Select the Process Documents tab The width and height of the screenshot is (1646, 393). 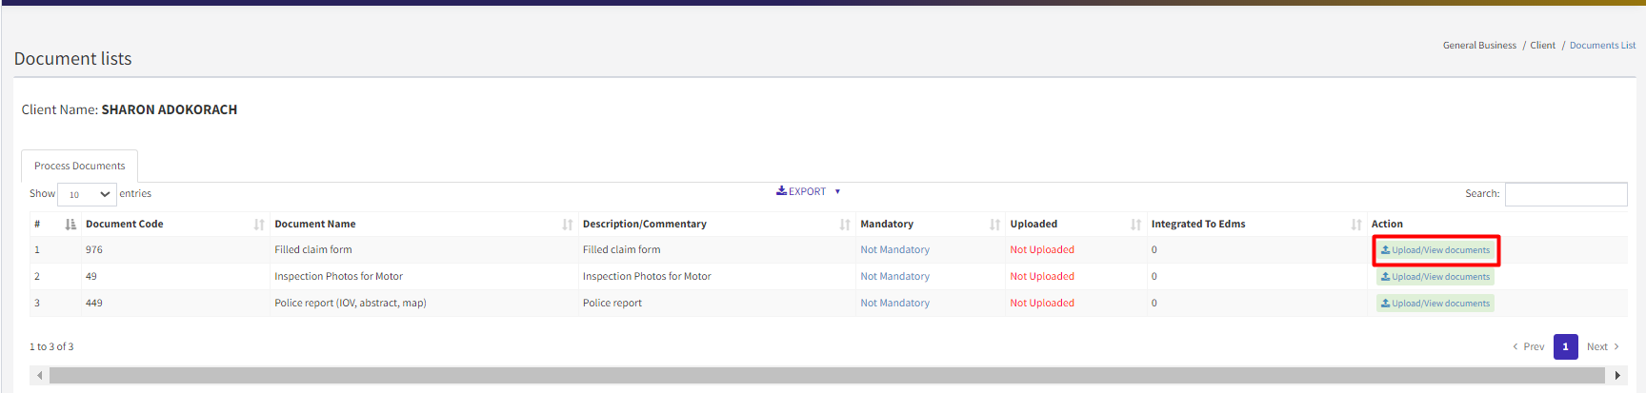(80, 166)
